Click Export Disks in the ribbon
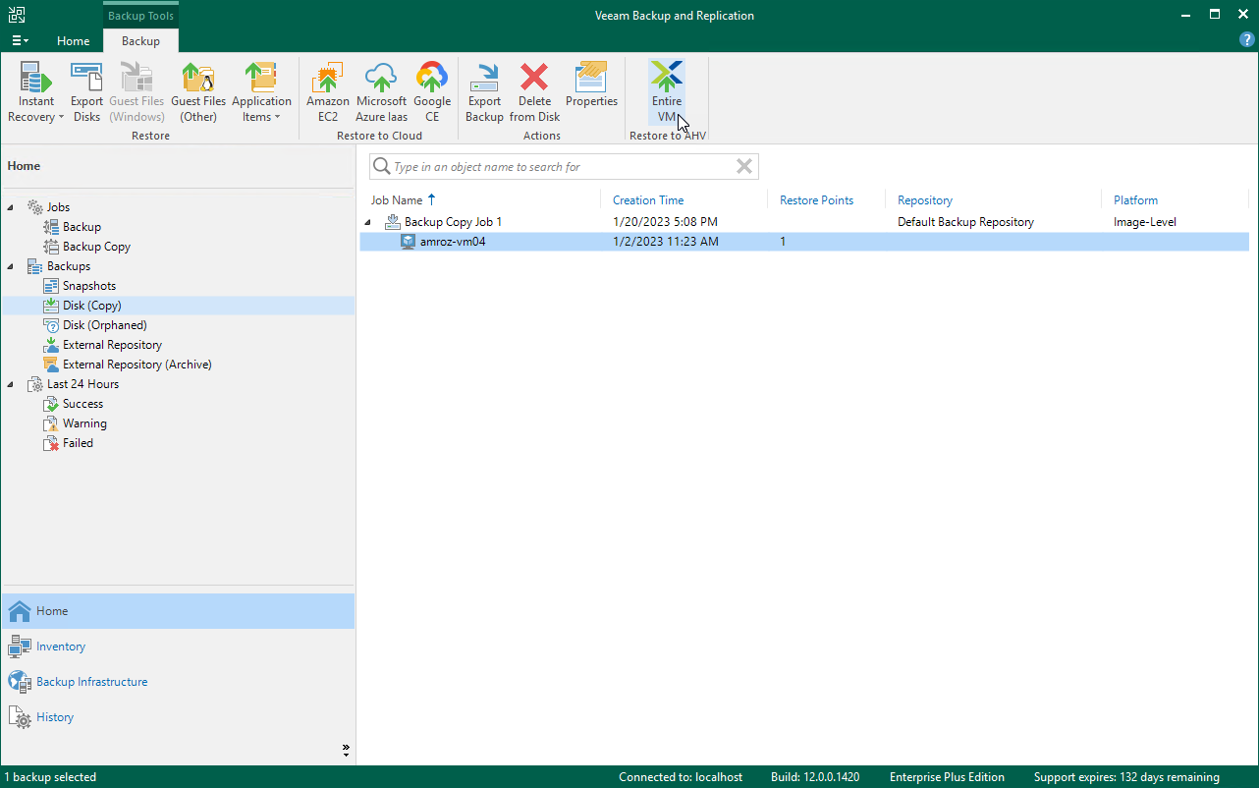The width and height of the screenshot is (1259, 788). click(86, 91)
